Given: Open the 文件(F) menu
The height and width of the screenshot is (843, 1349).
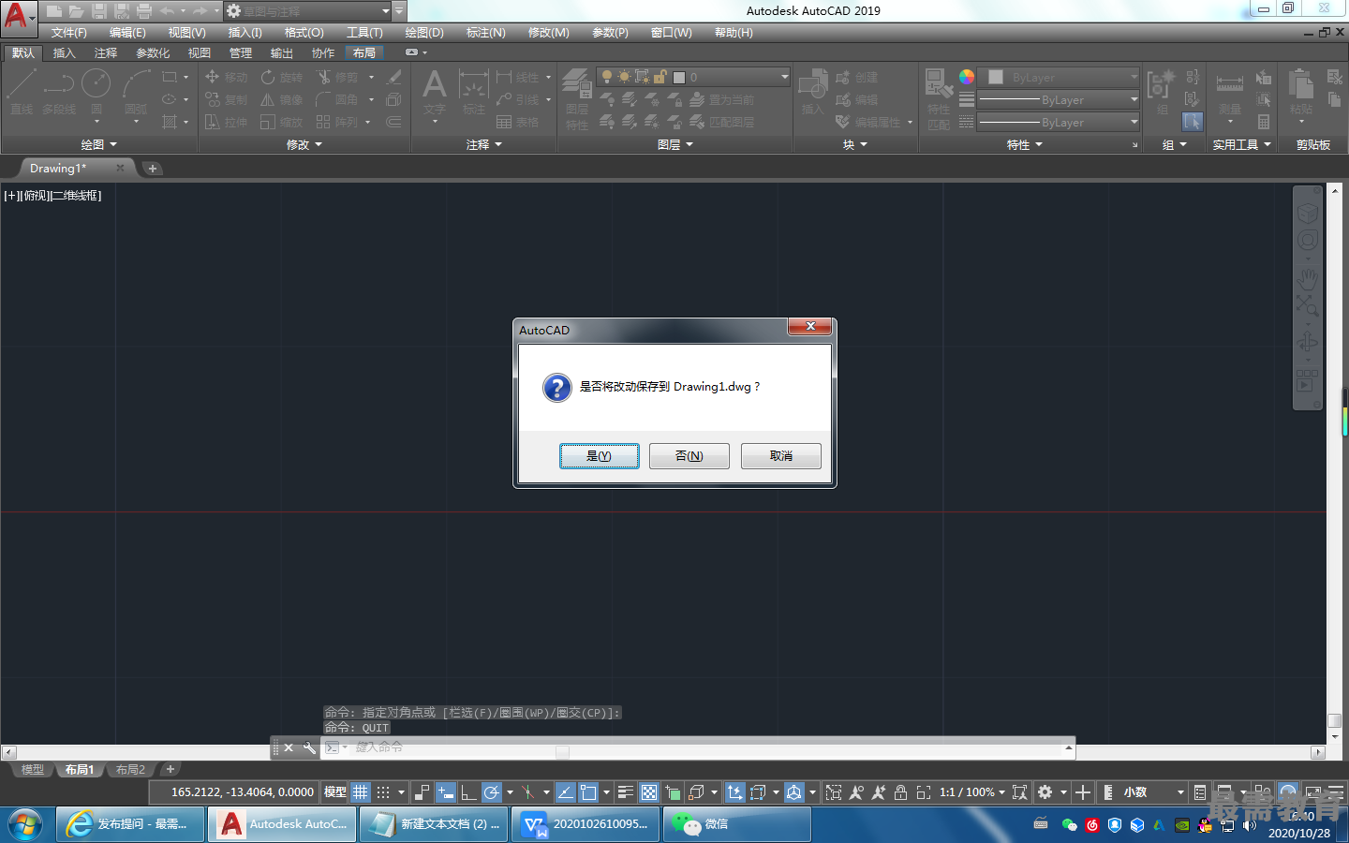Looking at the screenshot, I should 68,33.
